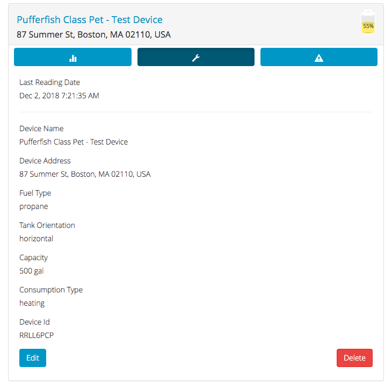Open Pufferfish Class Pet title link

90,20
